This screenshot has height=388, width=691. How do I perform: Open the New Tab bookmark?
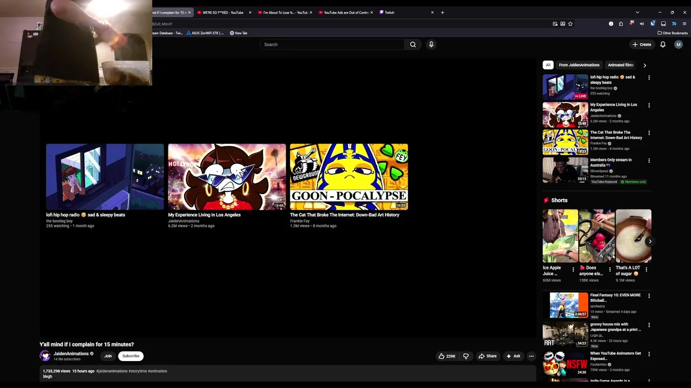[x=239, y=33]
